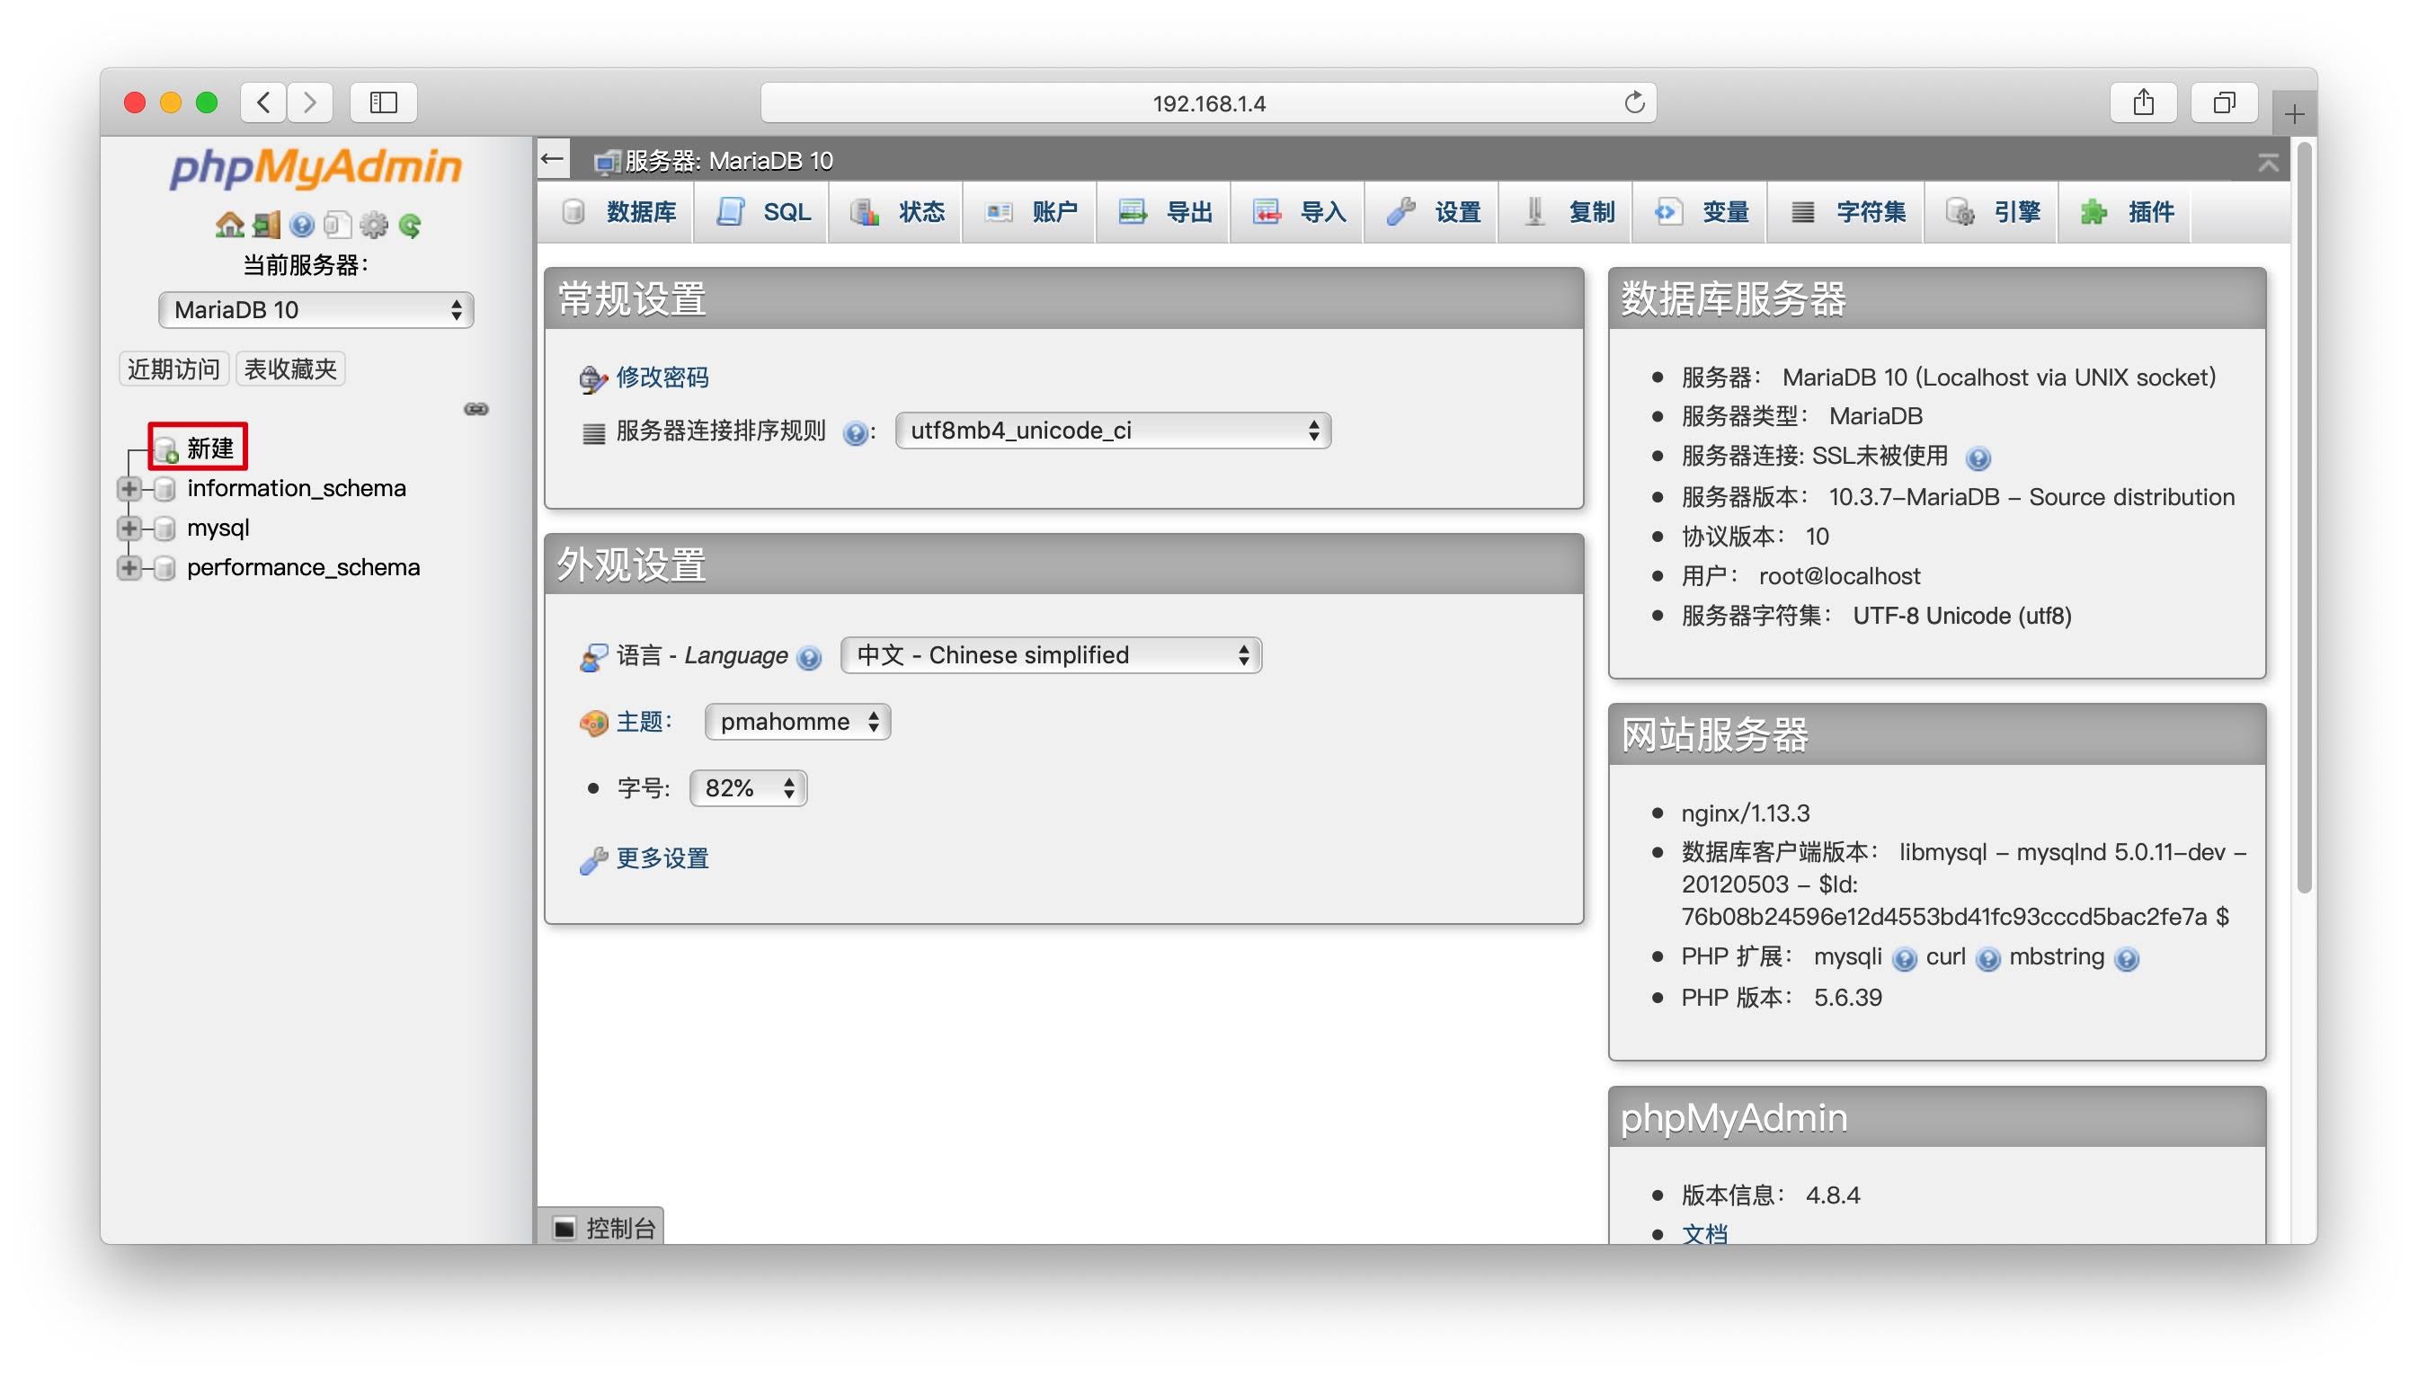
Task: Open the pmahomme theme dropdown
Action: pyautogui.click(x=796, y=722)
